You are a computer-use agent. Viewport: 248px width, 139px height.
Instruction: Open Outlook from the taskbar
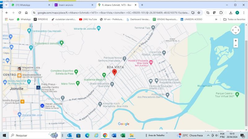[x=69, y=135]
